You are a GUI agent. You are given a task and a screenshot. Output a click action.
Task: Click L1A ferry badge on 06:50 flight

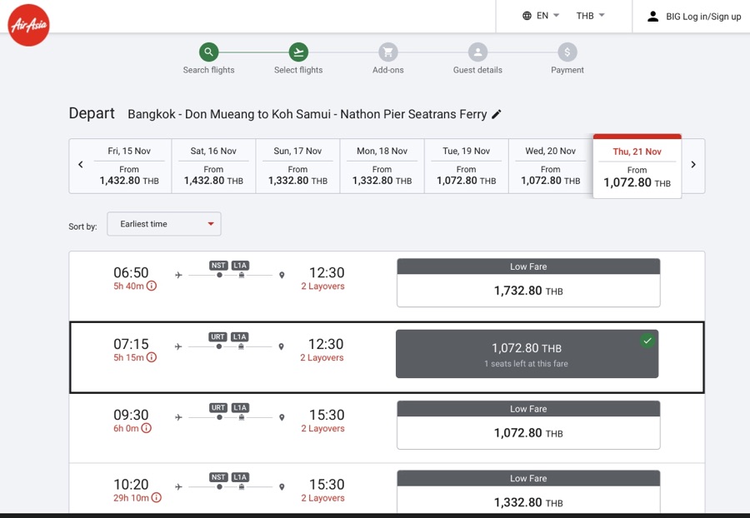240,265
